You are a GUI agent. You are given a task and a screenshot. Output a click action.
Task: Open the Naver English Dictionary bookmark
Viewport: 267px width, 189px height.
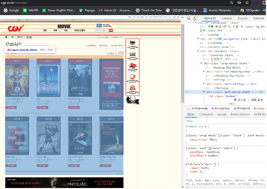pos(59,10)
